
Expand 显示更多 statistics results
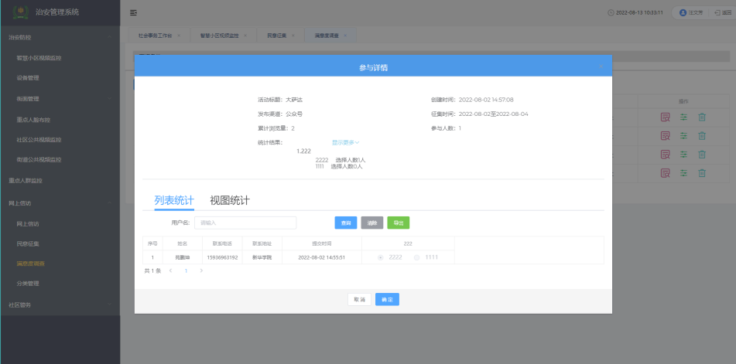(346, 142)
